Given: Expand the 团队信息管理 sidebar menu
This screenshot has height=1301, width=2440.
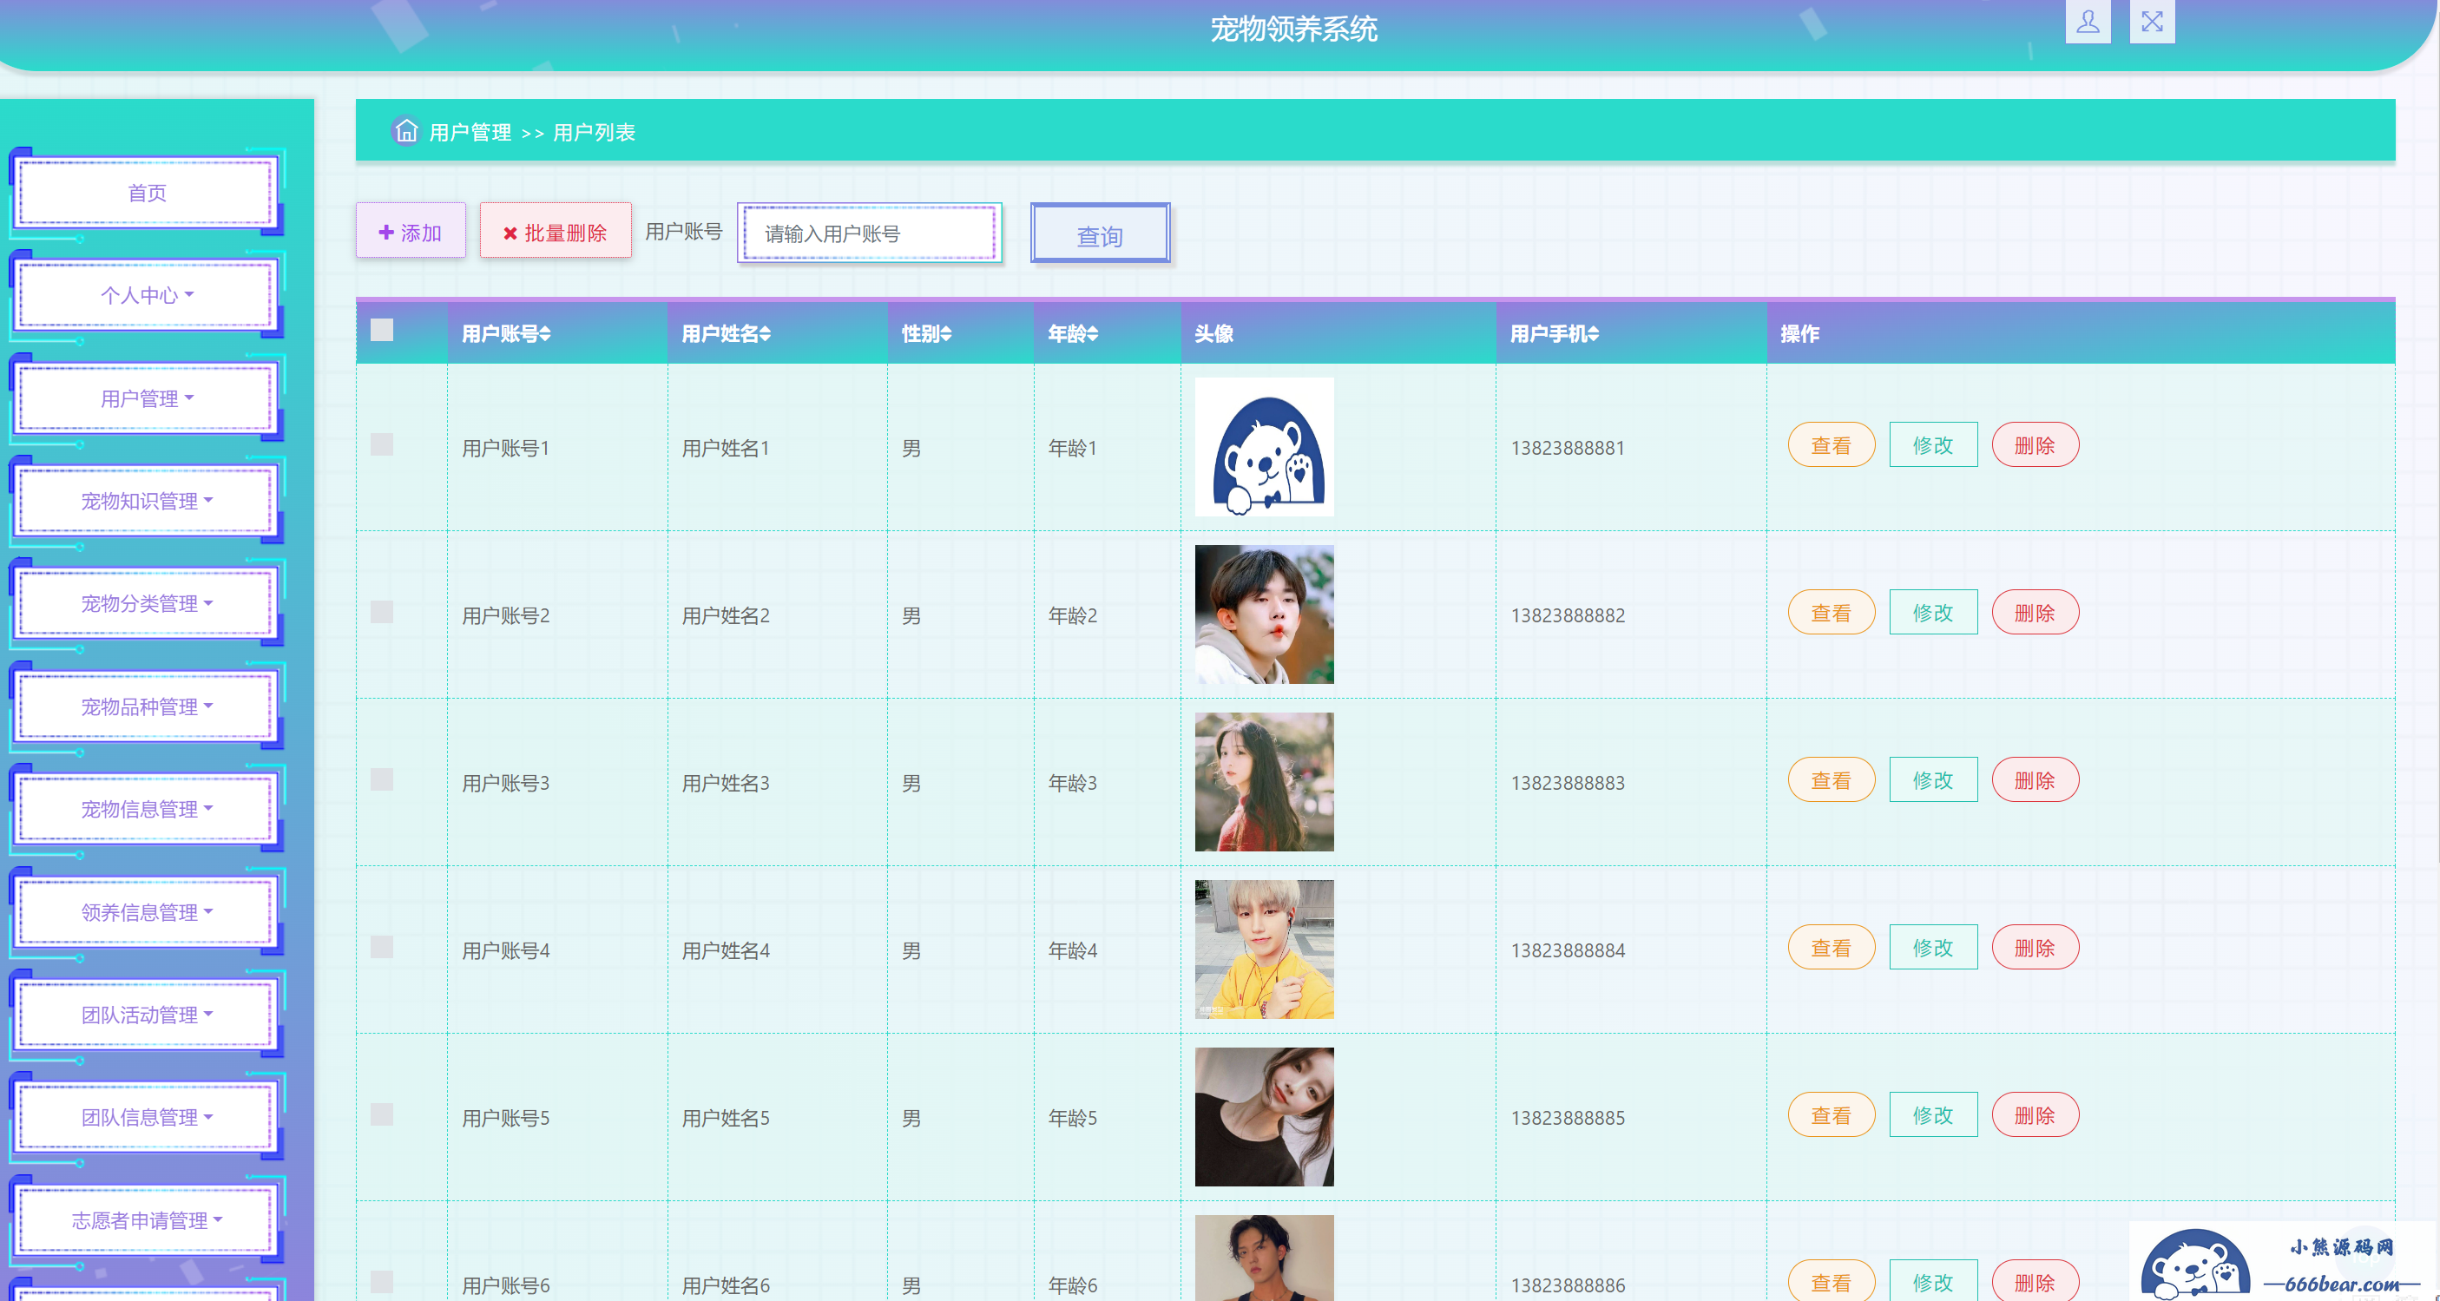Looking at the screenshot, I should coord(147,1117).
